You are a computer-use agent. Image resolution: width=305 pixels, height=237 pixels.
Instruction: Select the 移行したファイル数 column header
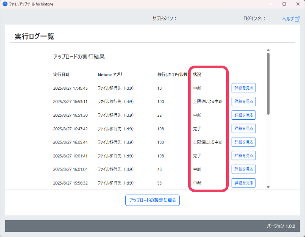[x=172, y=74]
